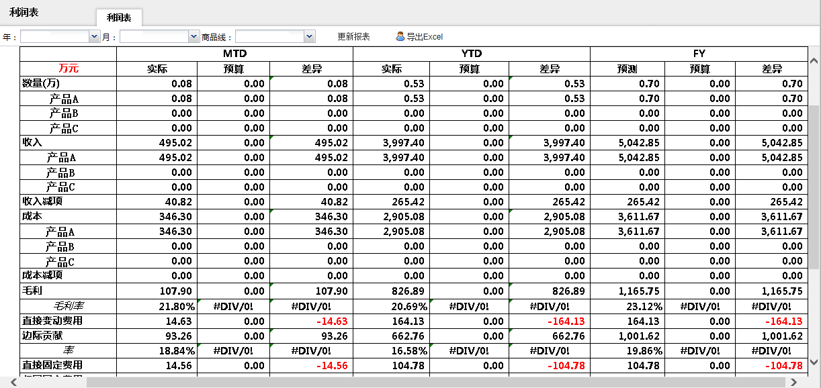
Task: Click the 直接变动费用 row label
Action: [x=52, y=321]
